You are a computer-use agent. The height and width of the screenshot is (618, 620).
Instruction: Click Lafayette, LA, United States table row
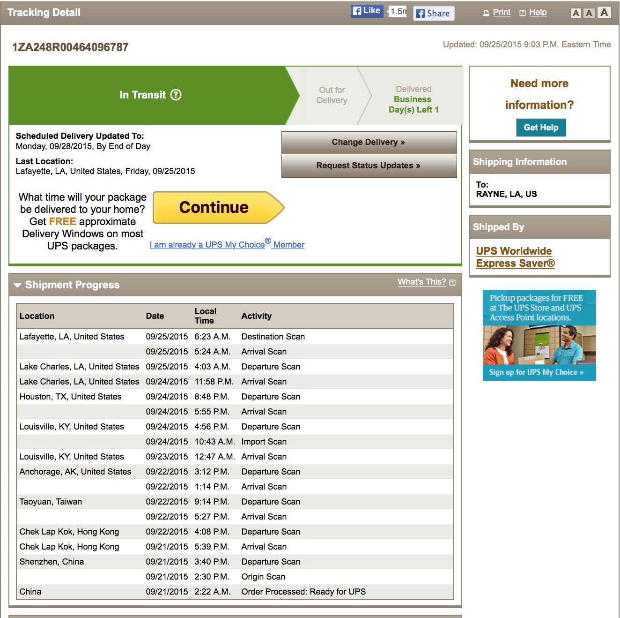pos(235,337)
